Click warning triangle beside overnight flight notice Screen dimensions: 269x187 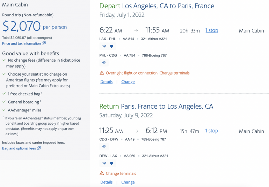102,73
